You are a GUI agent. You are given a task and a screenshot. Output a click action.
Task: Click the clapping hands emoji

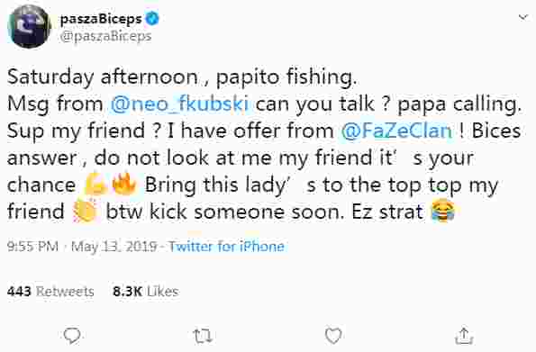[85, 210]
